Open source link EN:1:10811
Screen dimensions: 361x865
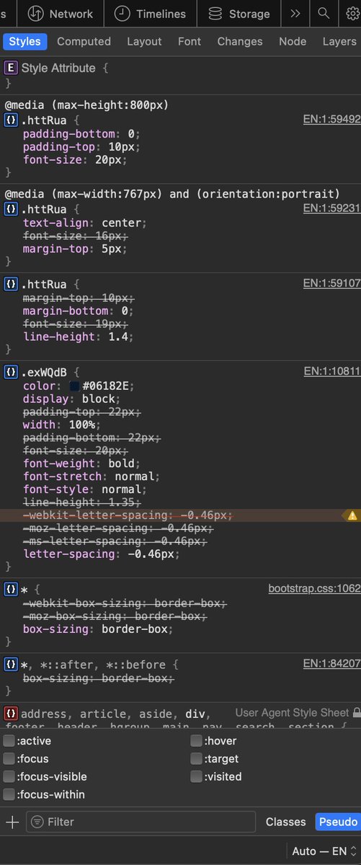(x=331, y=372)
